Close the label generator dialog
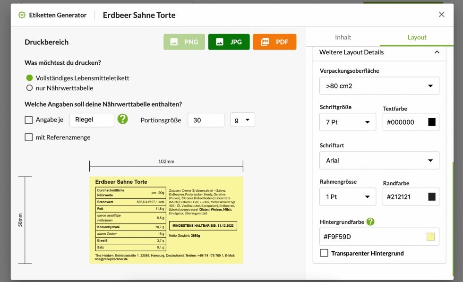 click(441, 15)
